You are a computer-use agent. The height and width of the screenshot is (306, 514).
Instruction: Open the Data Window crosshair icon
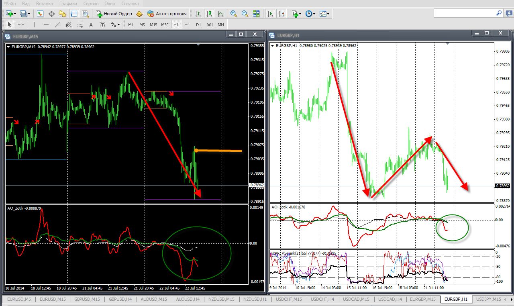[x=51, y=14]
